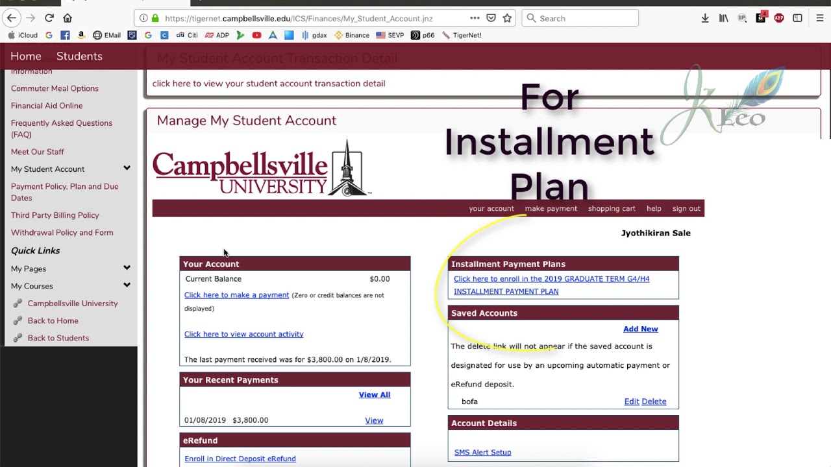
Task: Open Third Party Billing Policy link
Action: [55, 215]
